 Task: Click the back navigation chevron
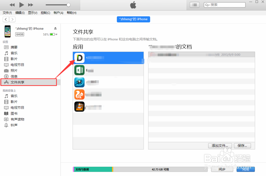pos(5,19)
